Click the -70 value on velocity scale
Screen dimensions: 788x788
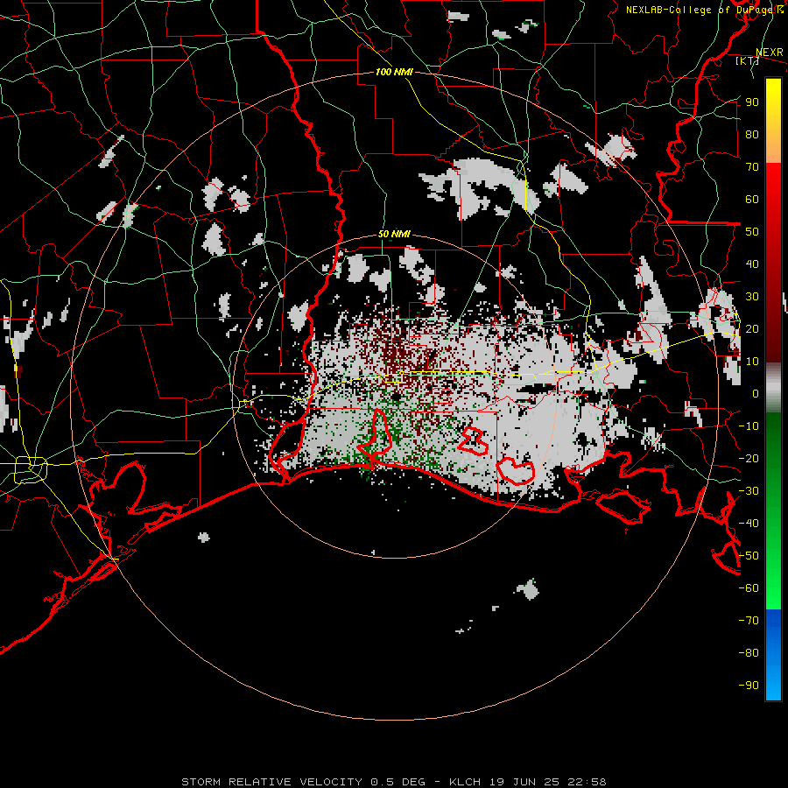[x=749, y=621]
